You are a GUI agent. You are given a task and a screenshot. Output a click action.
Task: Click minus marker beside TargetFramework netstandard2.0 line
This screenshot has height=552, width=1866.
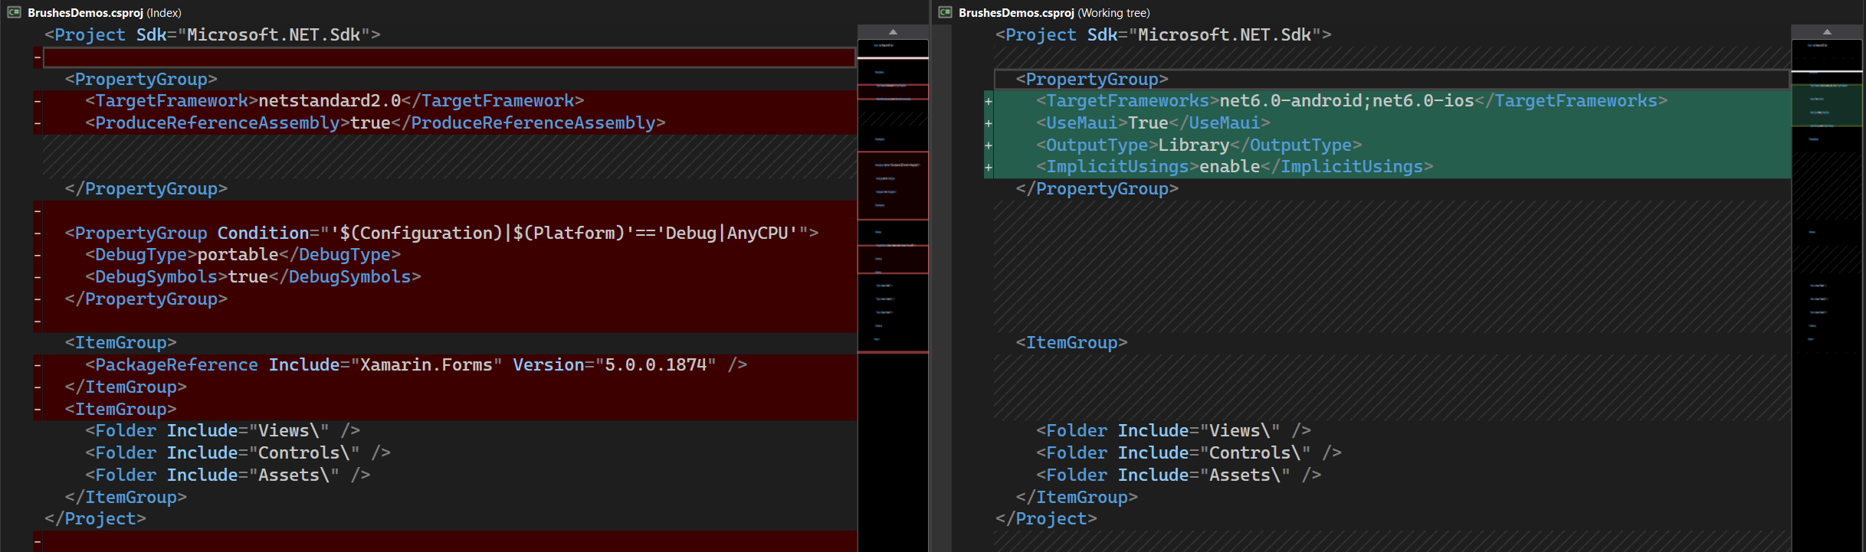coord(38,101)
